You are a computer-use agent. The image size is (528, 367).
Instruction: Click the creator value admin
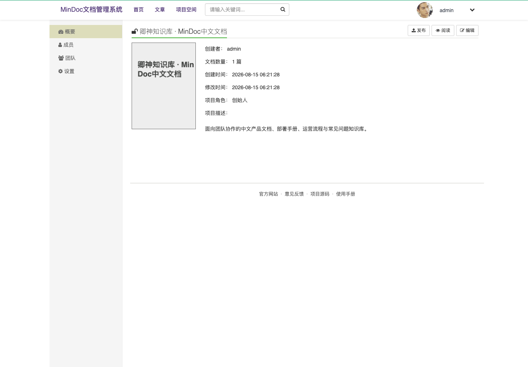(x=234, y=49)
